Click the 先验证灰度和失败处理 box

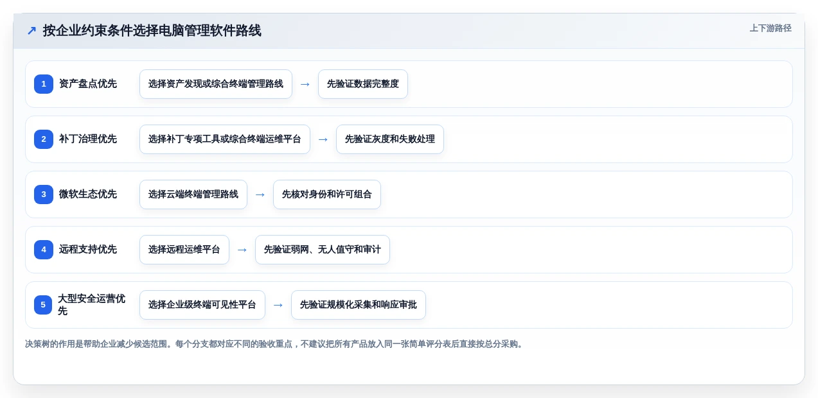point(390,139)
